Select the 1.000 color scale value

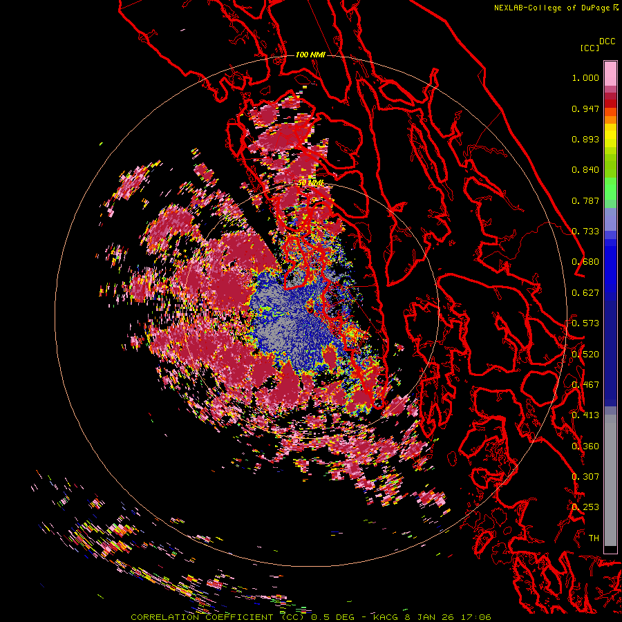585,77
